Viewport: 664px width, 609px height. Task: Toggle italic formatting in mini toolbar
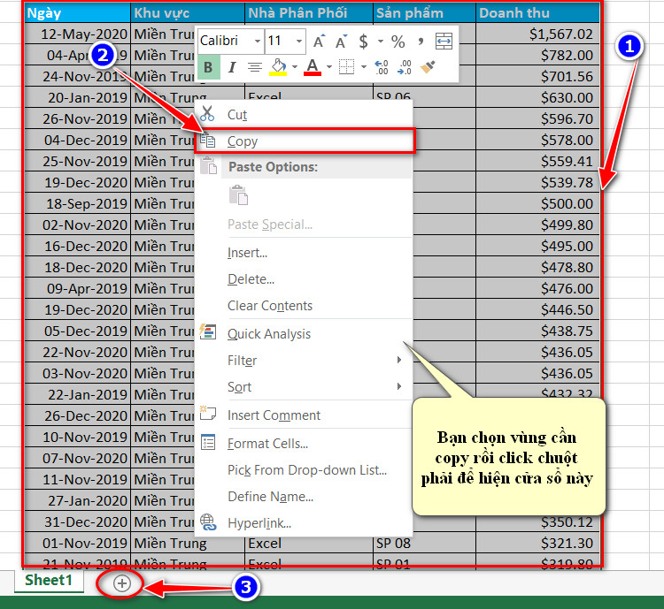tap(232, 67)
